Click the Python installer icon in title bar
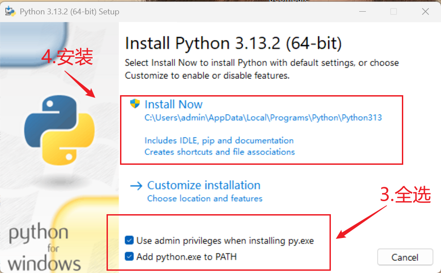 click(x=10, y=12)
